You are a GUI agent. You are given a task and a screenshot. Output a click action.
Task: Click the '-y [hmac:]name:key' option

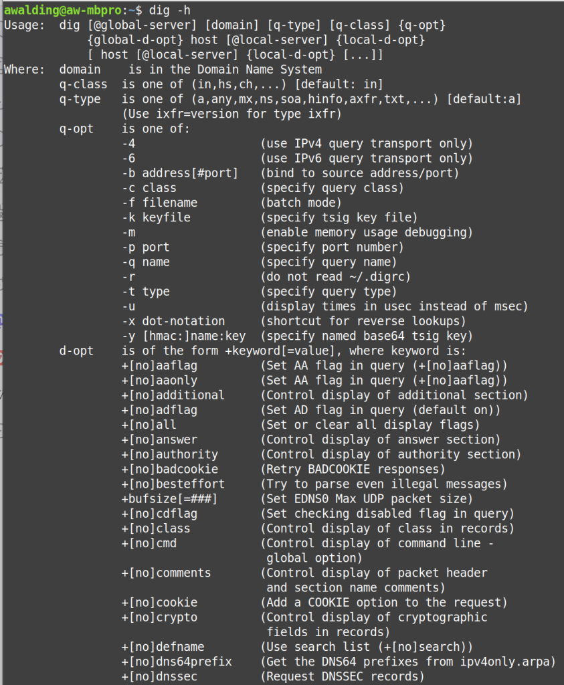coord(183,336)
